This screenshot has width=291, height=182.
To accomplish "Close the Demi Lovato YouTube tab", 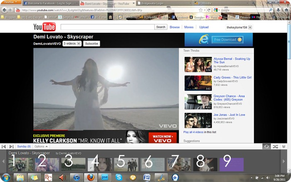I will click(x=133, y=3).
